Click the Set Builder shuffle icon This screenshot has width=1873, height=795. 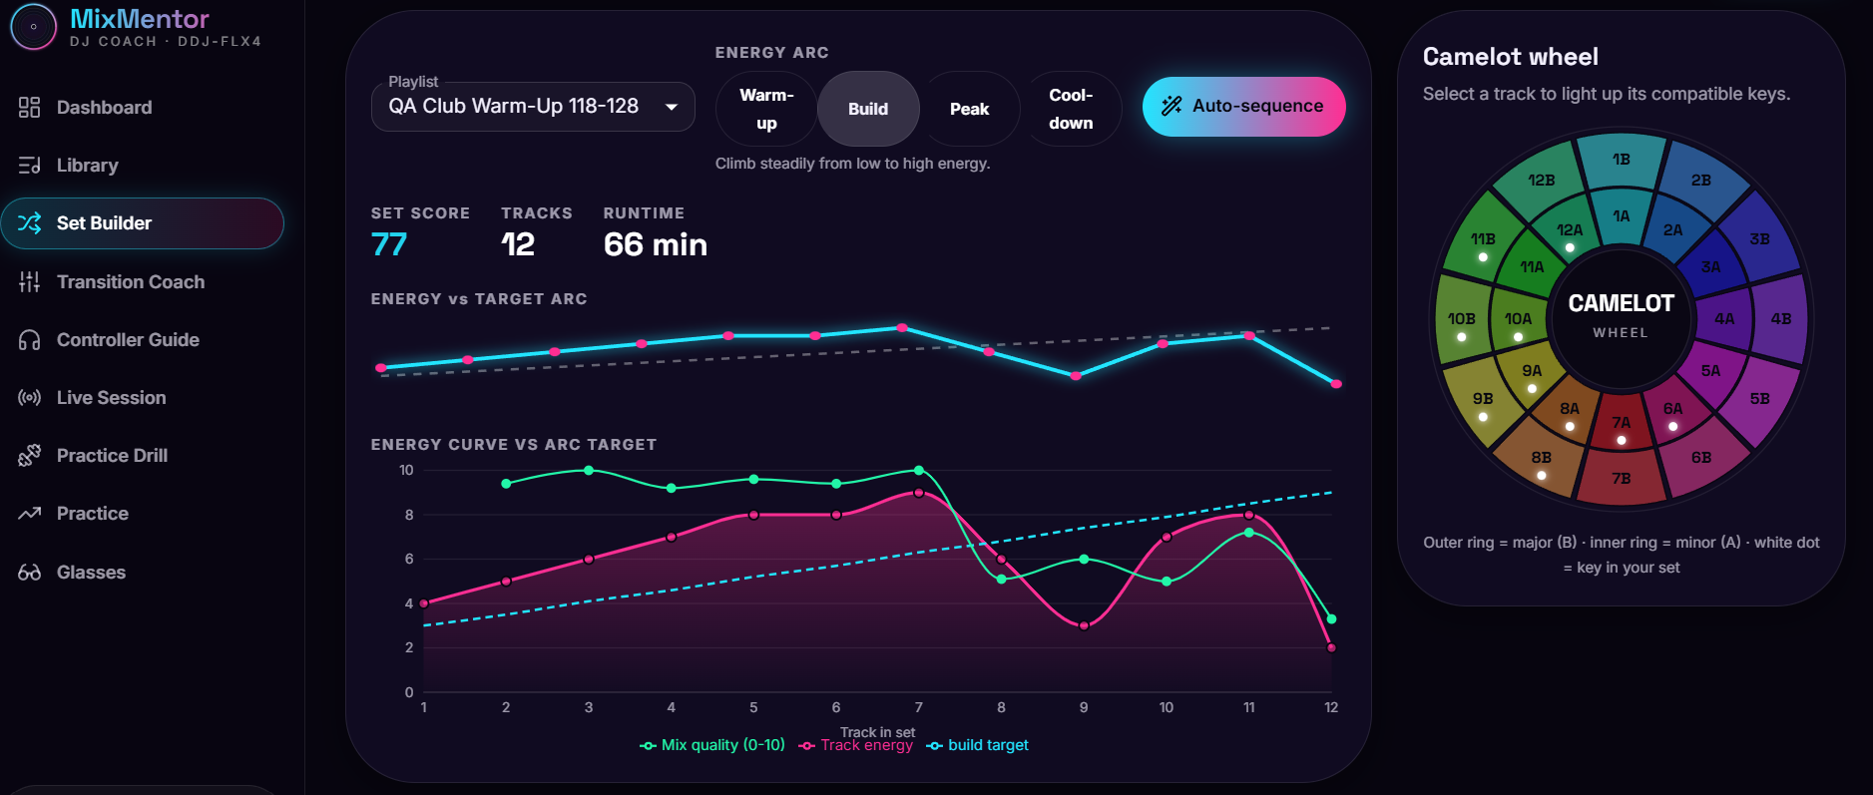click(29, 223)
